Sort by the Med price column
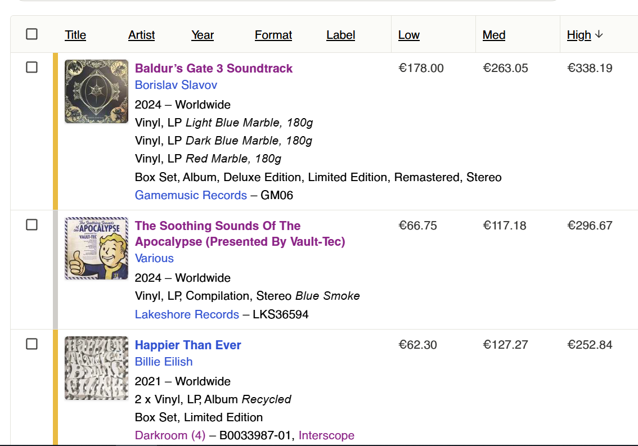The height and width of the screenshot is (446, 638). [493, 35]
